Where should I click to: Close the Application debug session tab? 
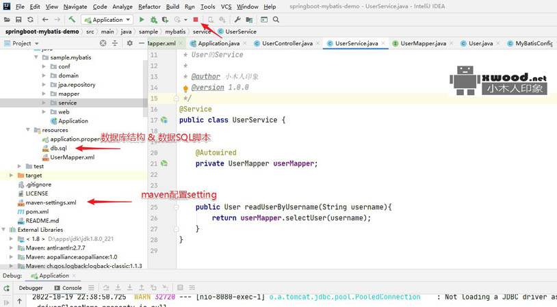74,276
